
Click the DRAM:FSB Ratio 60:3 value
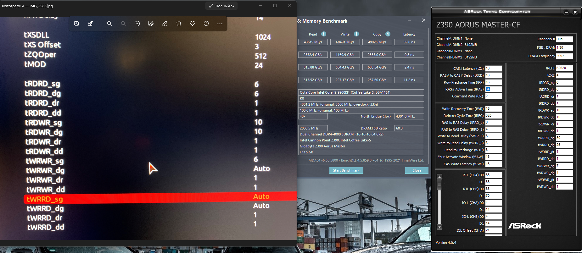click(x=409, y=128)
